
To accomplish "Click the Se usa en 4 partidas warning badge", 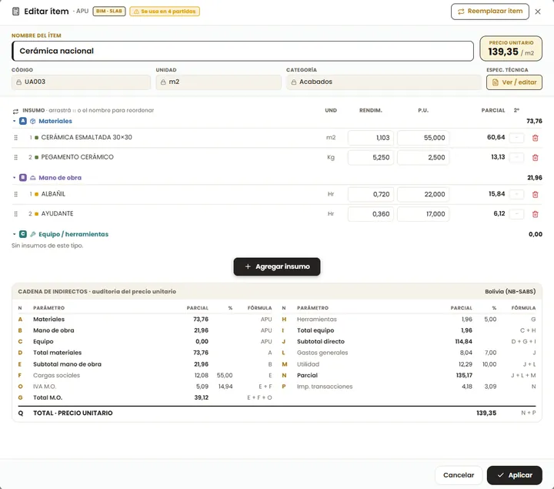I will (x=165, y=12).
